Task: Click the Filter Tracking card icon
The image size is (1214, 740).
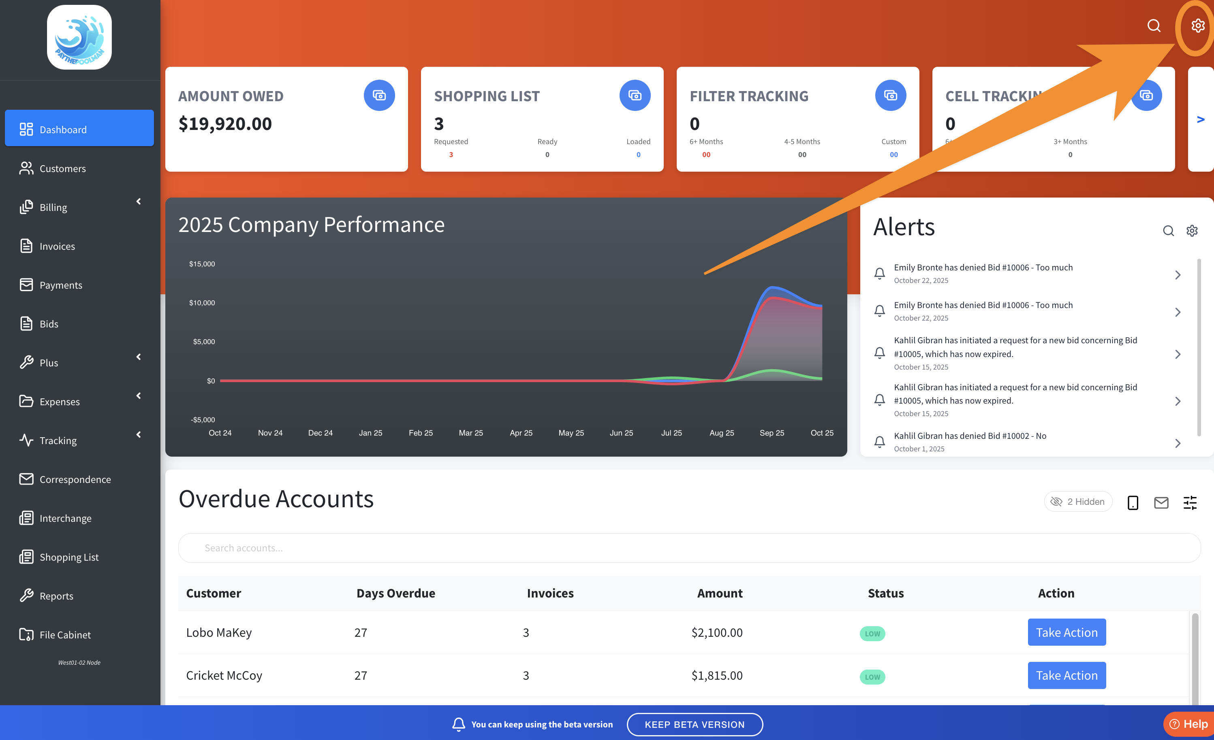Action: [890, 96]
